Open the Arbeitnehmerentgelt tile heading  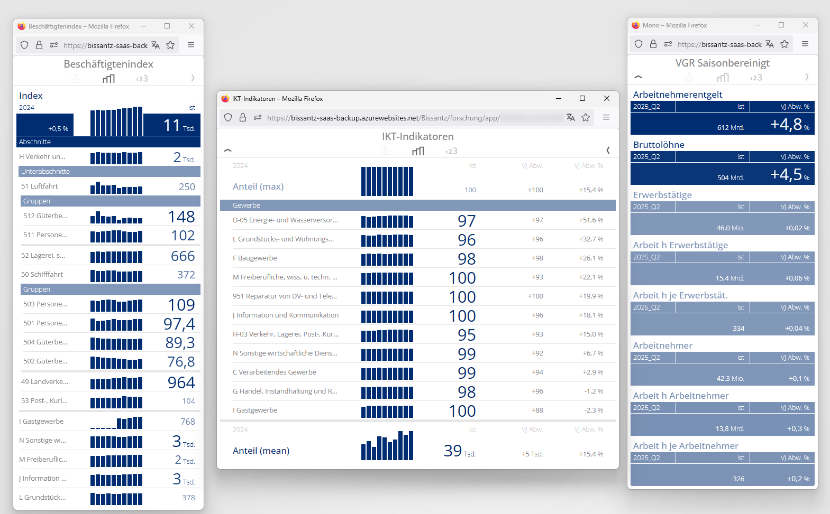pyautogui.click(x=678, y=95)
